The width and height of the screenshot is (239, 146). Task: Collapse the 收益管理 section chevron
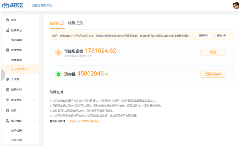tap(34, 50)
